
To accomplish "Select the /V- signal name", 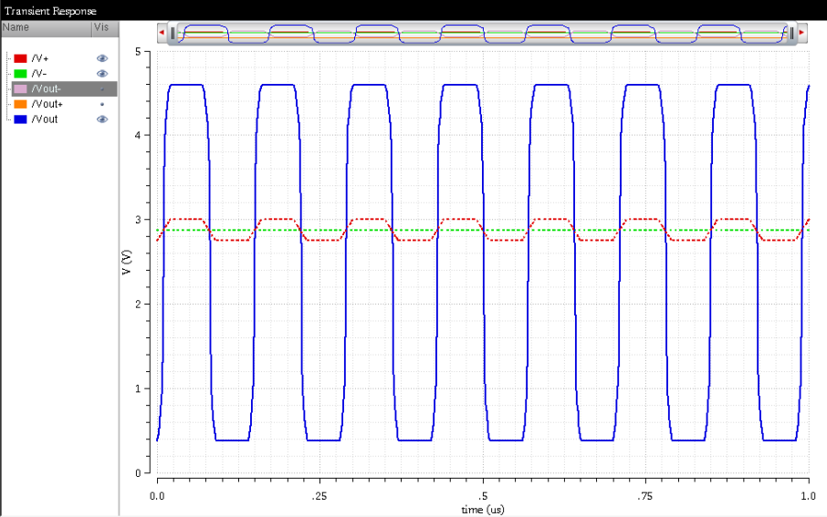I will (39, 74).
